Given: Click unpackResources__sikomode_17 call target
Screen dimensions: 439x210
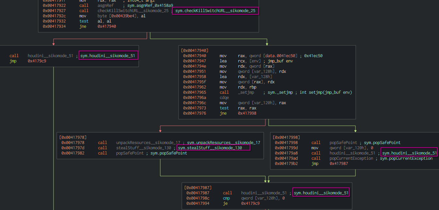Looking at the screenshot, I should [148, 143].
